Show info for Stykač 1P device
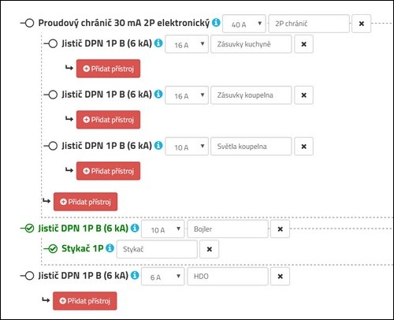Image resolution: width=394 pixels, height=320 pixels. (110, 247)
